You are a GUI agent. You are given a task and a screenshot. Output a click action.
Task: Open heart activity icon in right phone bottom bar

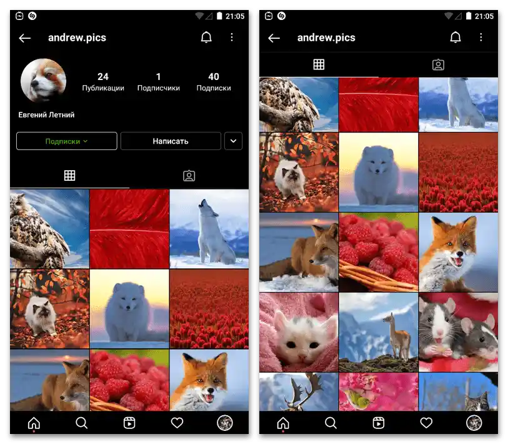point(426,423)
